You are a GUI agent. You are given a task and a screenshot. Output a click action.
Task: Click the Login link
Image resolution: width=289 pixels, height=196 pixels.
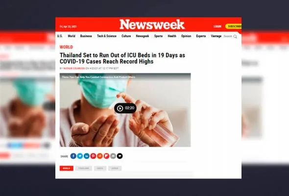click(x=217, y=26)
